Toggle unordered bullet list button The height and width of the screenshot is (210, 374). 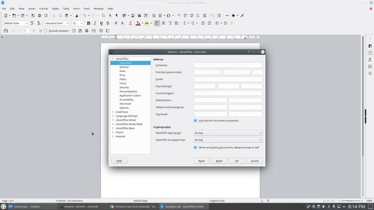coord(185,23)
